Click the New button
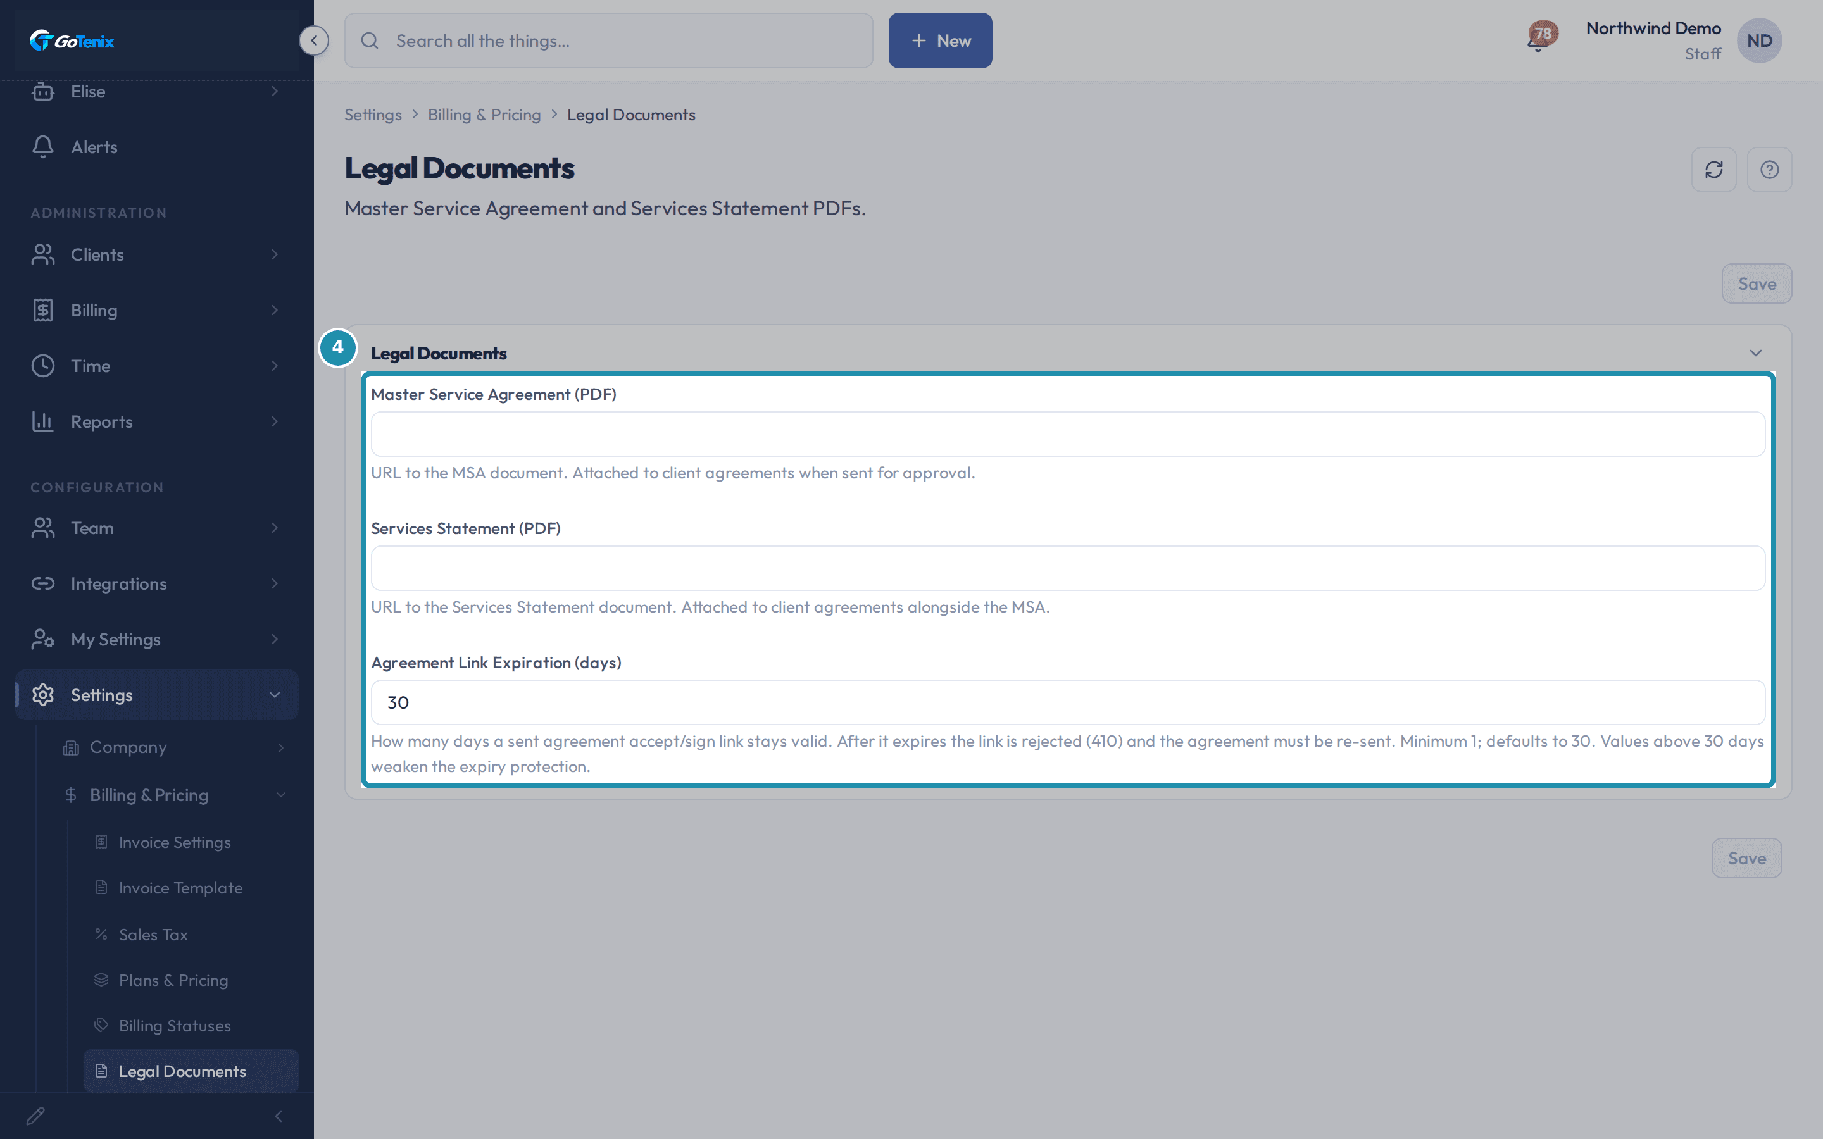This screenshot has height=1139, width=1823. [940, 40]
